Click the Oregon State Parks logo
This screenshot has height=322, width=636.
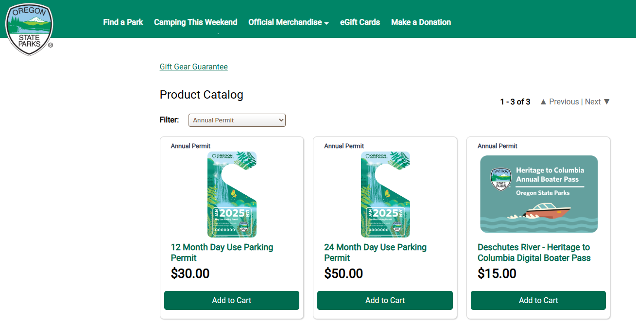click(29, 29)
